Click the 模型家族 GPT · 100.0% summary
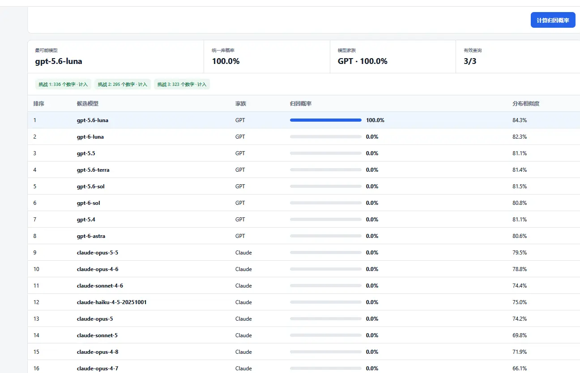This screenshot has width=580, height=373. 362,61
